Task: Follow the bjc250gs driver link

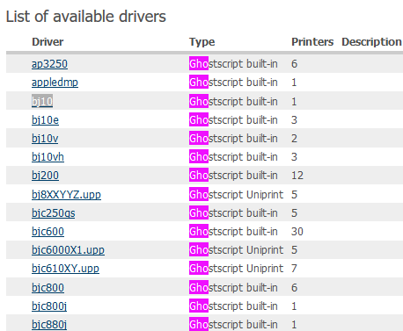Action: (54, 213)
